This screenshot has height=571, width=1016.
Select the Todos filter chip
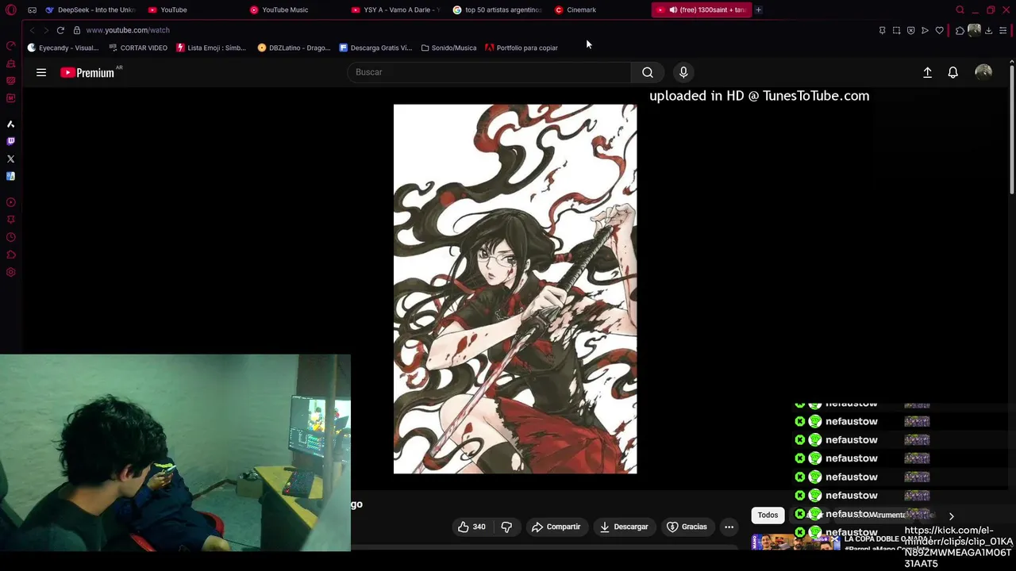(x=768, y=515)
